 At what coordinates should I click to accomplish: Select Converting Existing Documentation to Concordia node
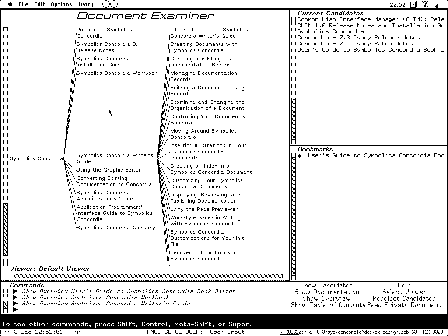coord(114,181)
